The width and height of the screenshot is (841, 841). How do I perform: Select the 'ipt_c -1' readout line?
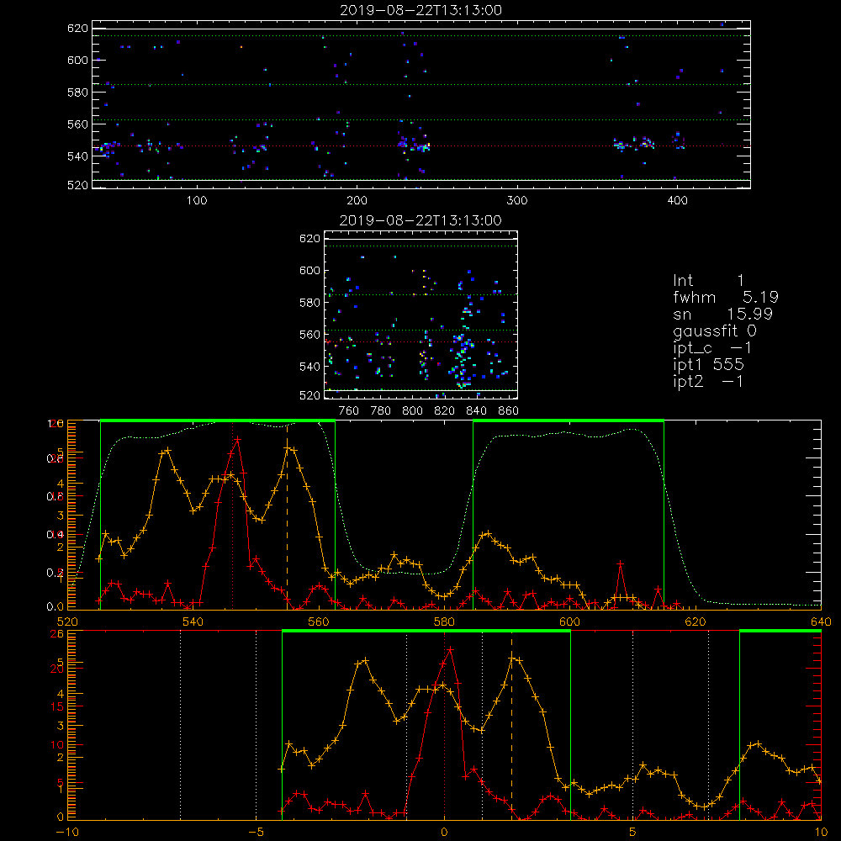713,348
